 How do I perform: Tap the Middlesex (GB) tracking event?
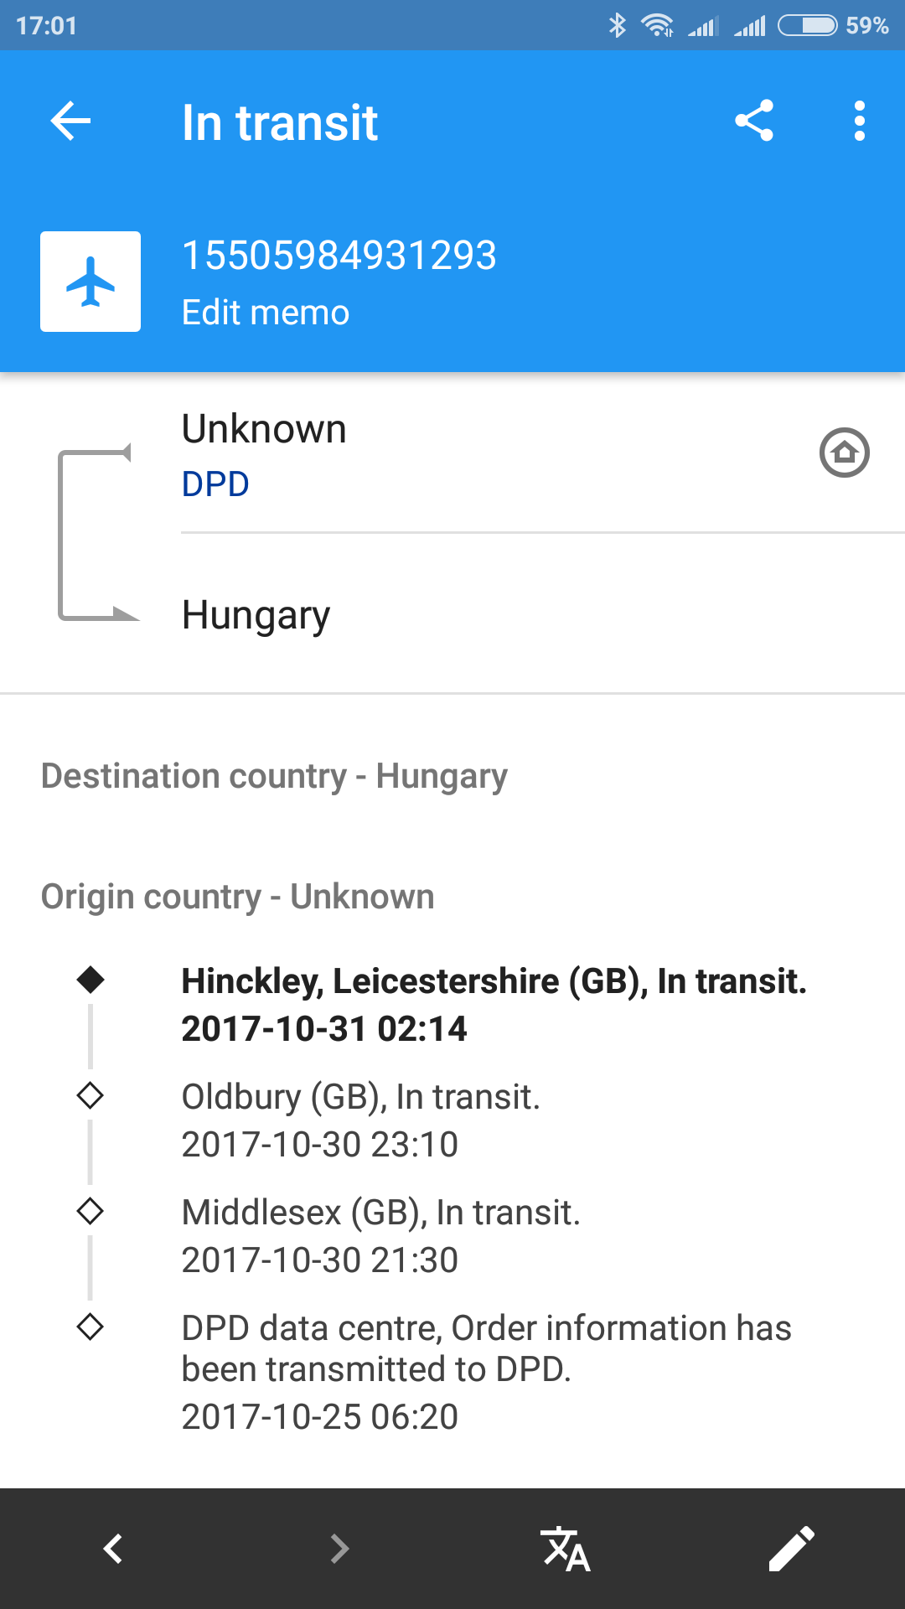coord(380,1235)
